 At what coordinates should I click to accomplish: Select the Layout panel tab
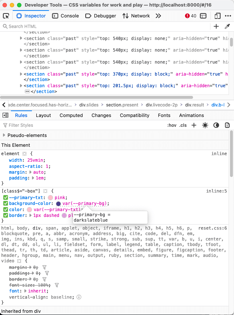(x=43, y=115)
